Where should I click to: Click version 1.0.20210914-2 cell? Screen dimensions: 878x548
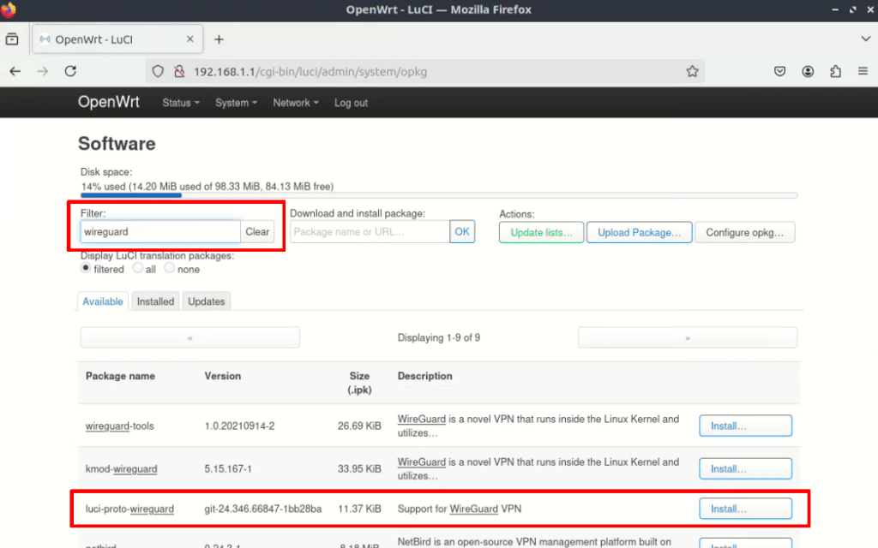pyautogui.click(x=240, y=426)
